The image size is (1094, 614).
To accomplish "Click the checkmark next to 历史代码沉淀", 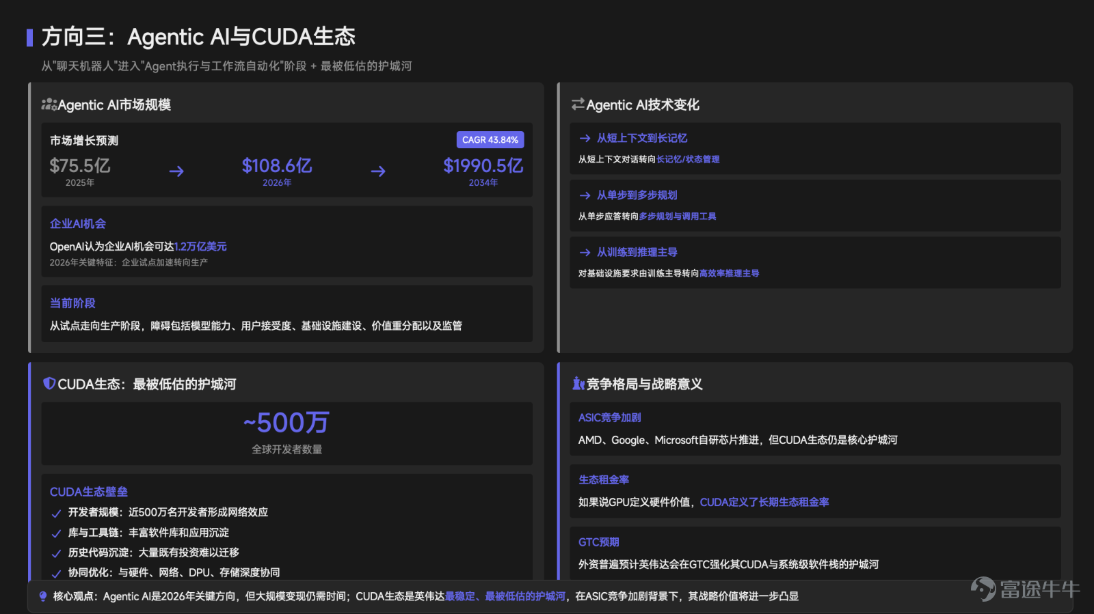I will (56, 553).
